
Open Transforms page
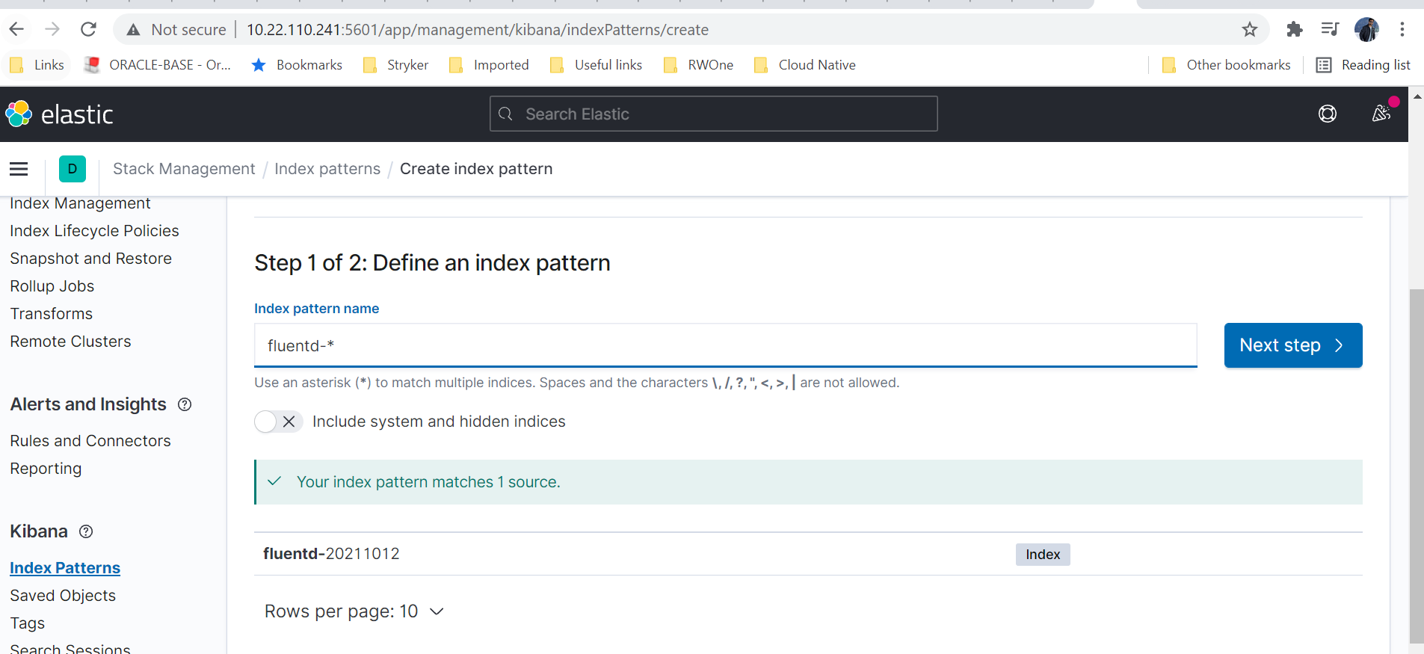click(51, 314)
